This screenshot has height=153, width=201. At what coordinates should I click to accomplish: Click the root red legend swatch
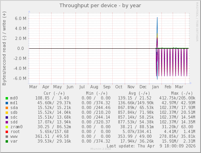tap(7, 132)
